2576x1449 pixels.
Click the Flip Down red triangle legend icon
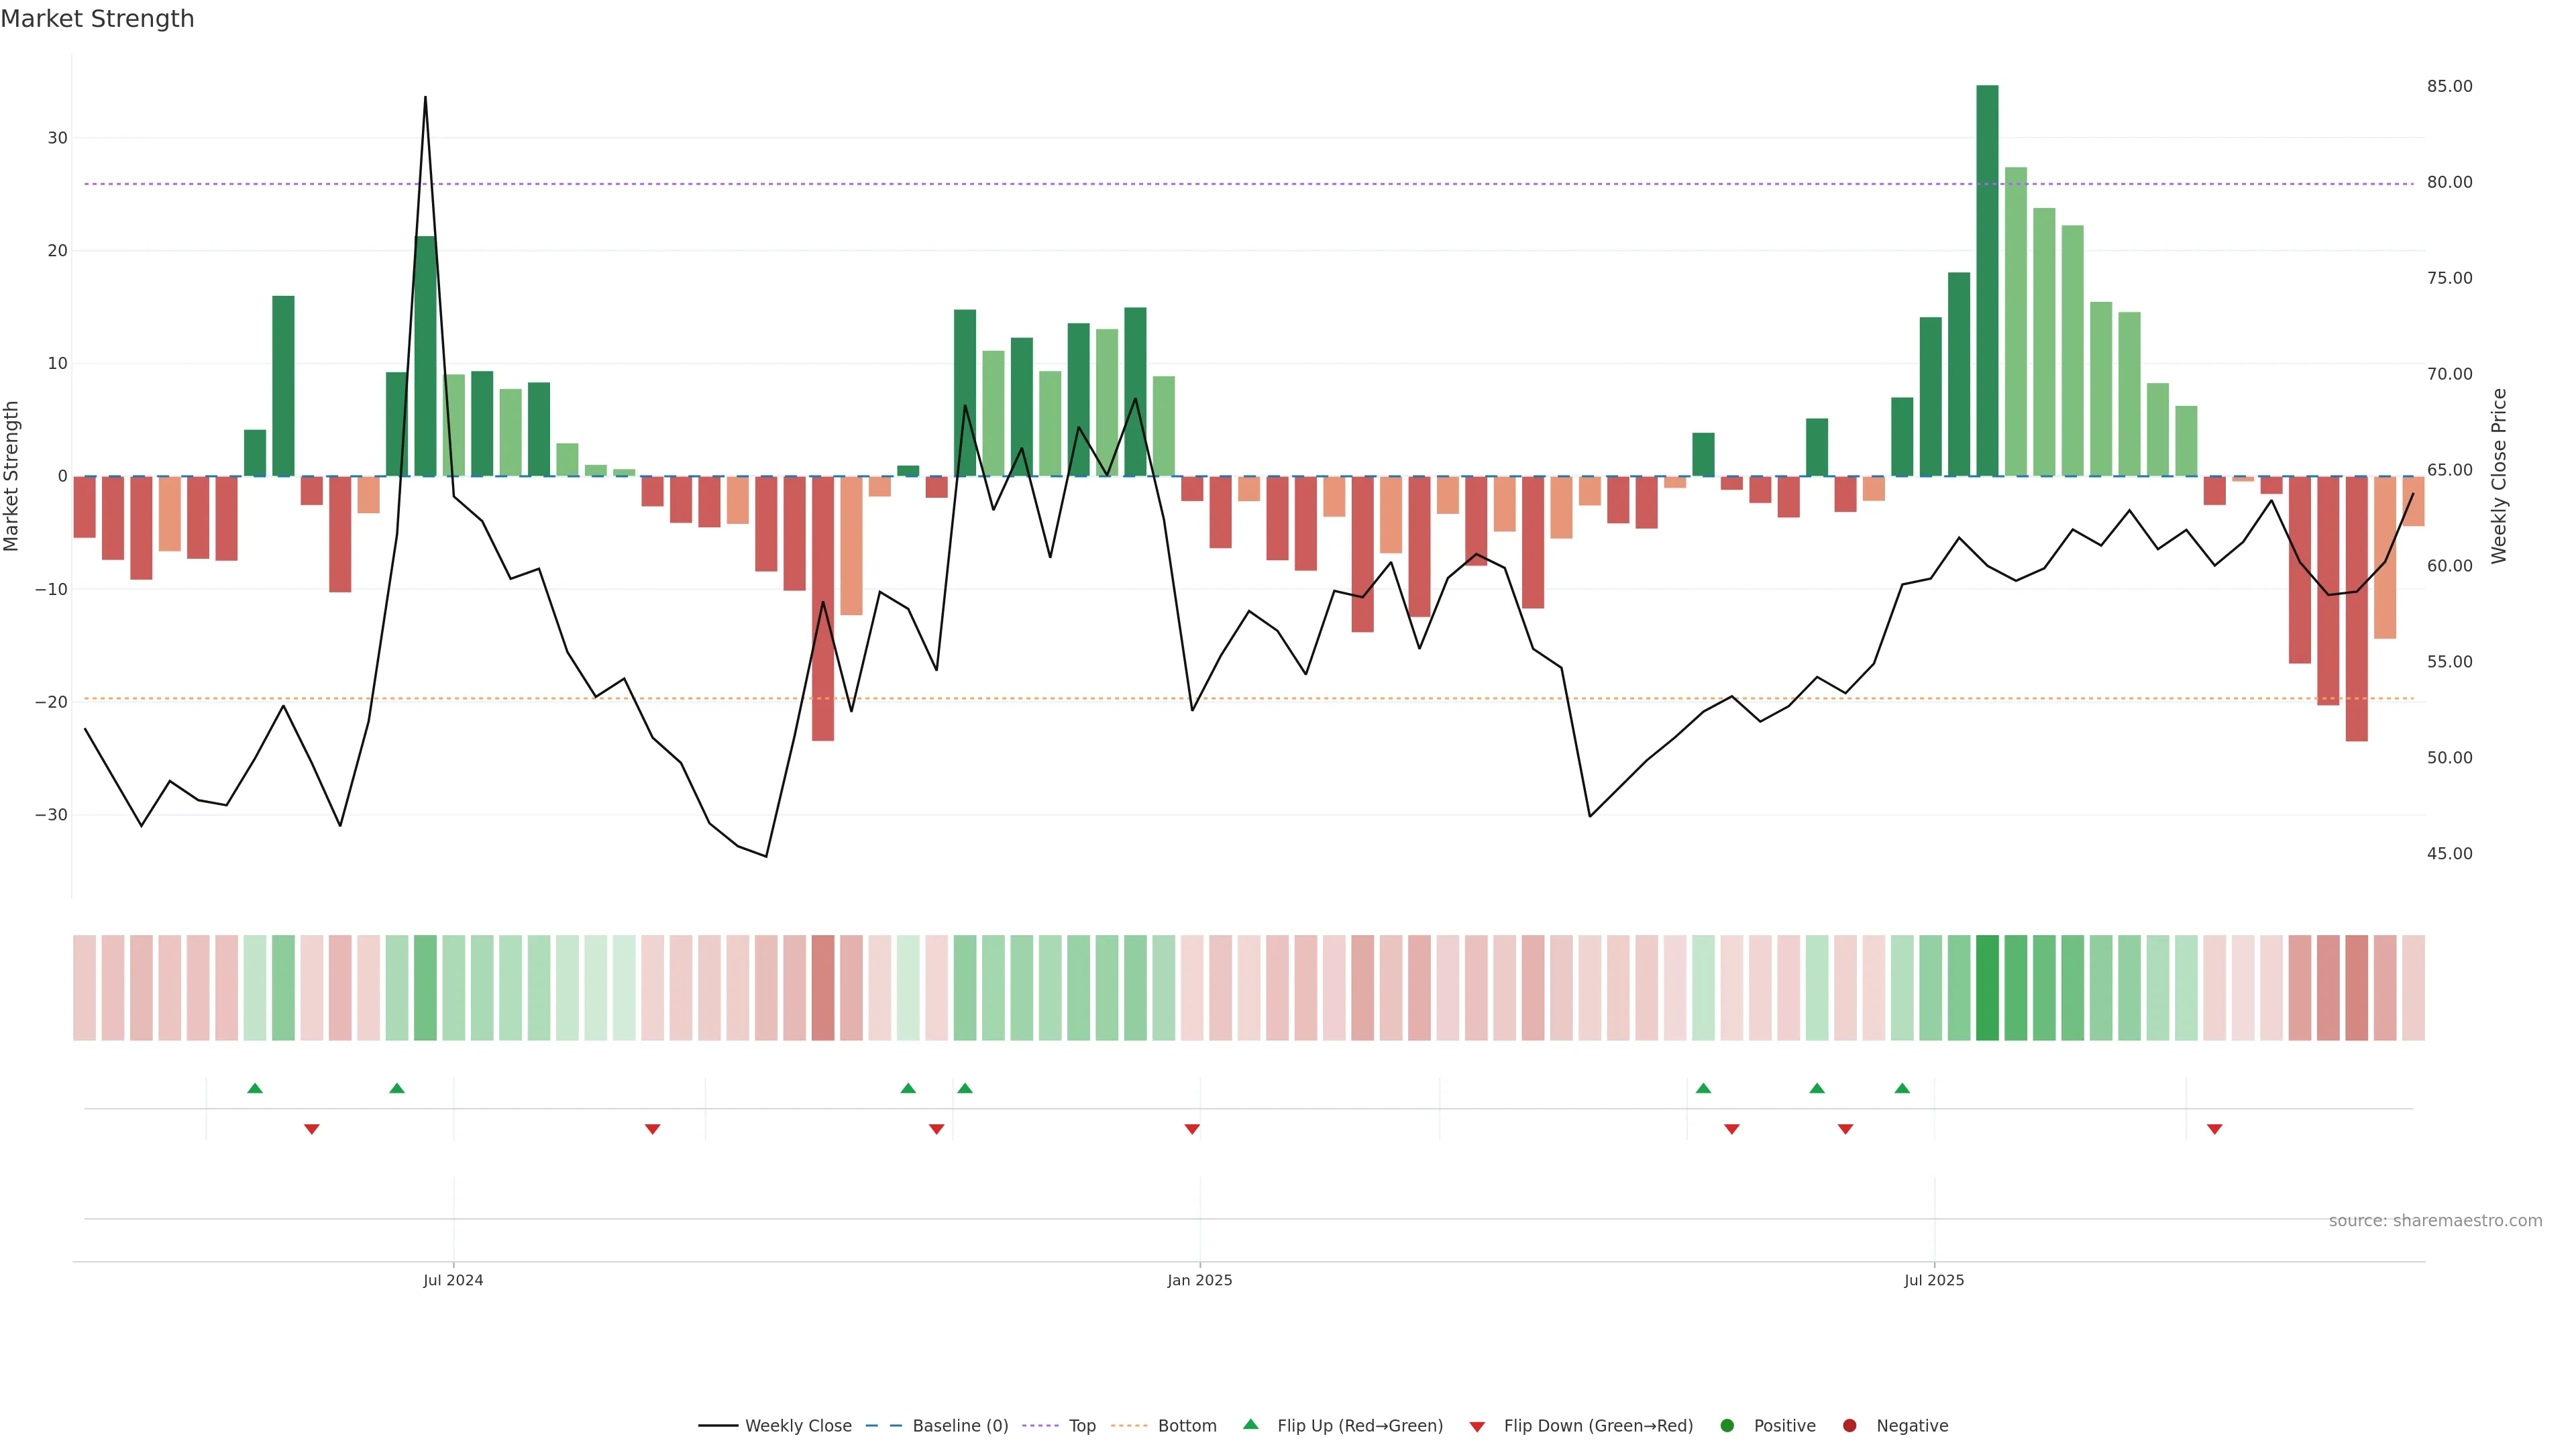(1477, 1427)
